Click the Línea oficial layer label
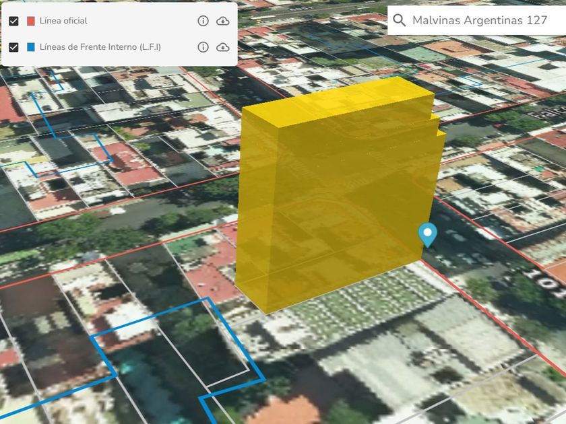 coord(63,21)
